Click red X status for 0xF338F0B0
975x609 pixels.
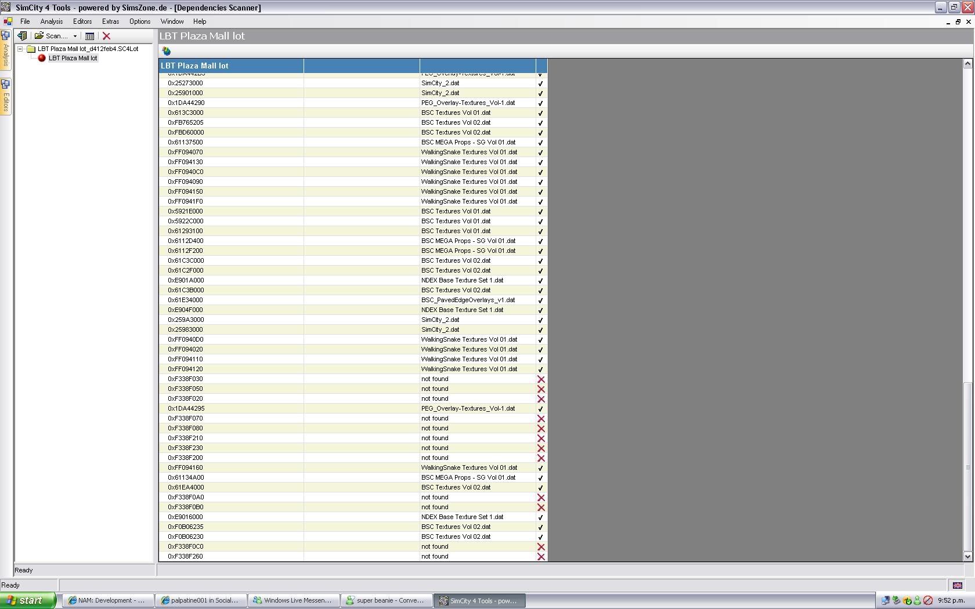click(x=541, y=507)
